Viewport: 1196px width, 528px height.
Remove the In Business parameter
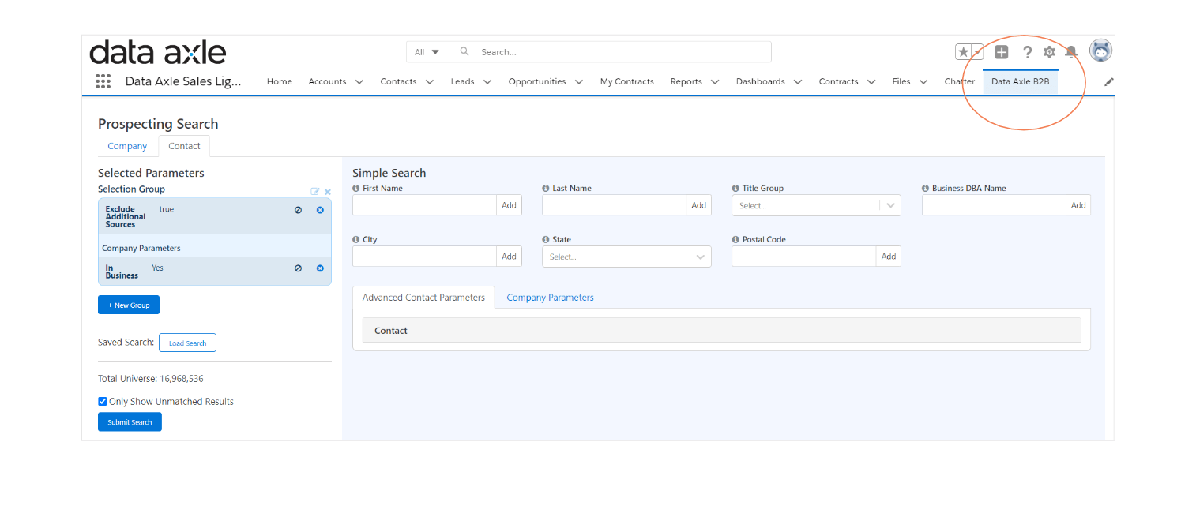coord(320,268)
